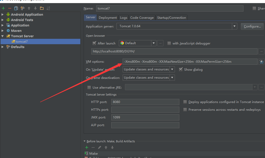Open browser settings ellipsis next to Default
This screenshot has height=158, width=265.
coord(160,43)
